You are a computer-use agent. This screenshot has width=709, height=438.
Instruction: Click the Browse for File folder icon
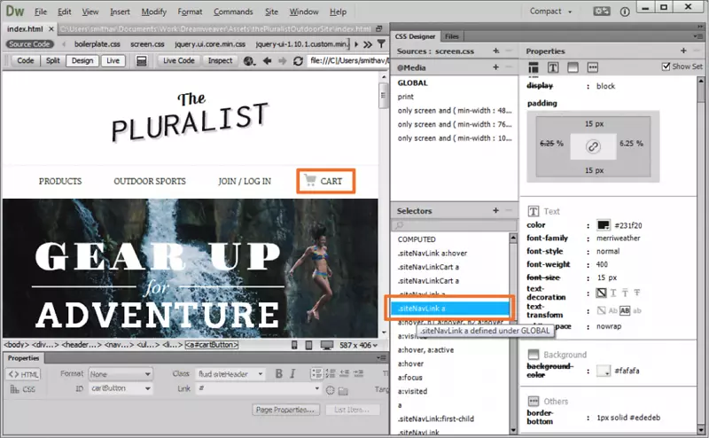pyautogui.click(x=343, y=390)
